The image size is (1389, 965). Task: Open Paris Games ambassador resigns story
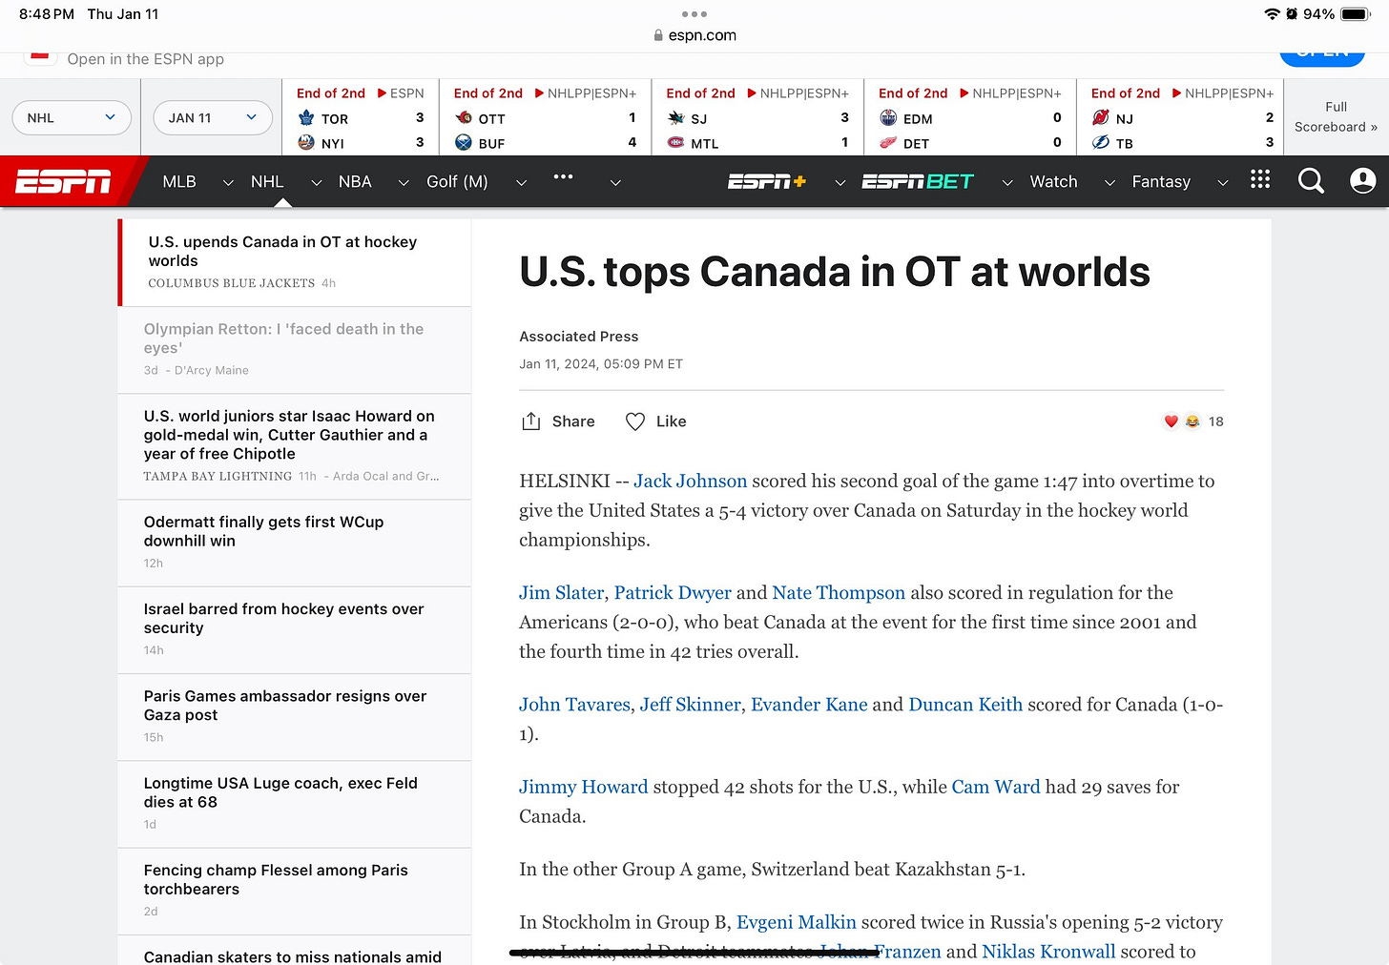[x=294, y=716]
